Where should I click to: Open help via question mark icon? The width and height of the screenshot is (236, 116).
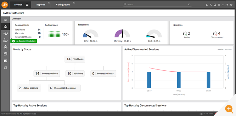227,5
